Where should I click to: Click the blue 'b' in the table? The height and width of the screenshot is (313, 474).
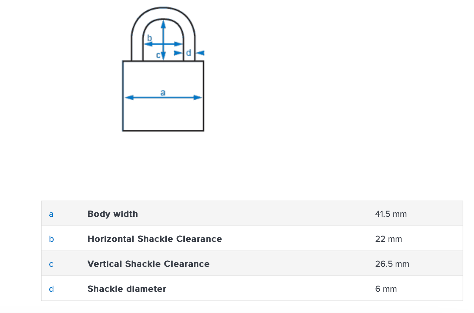(x=52, y=239)
